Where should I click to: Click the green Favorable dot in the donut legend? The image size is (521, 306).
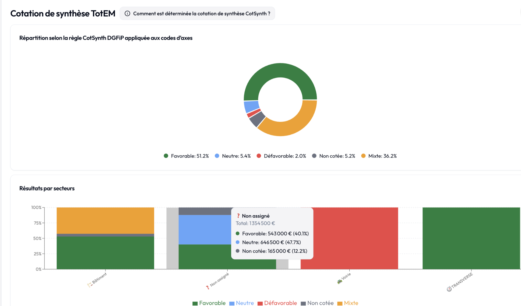[x=166, y=156]
